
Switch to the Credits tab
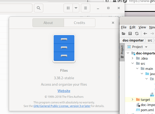80,23
